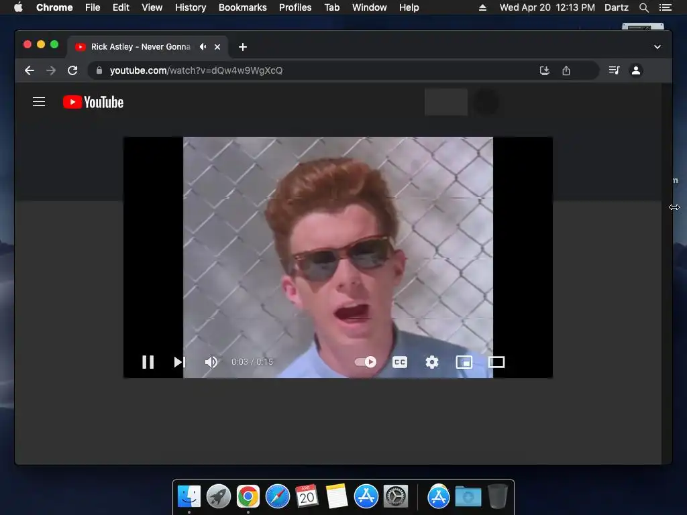Open Safari from the Dock

point(277,497)
